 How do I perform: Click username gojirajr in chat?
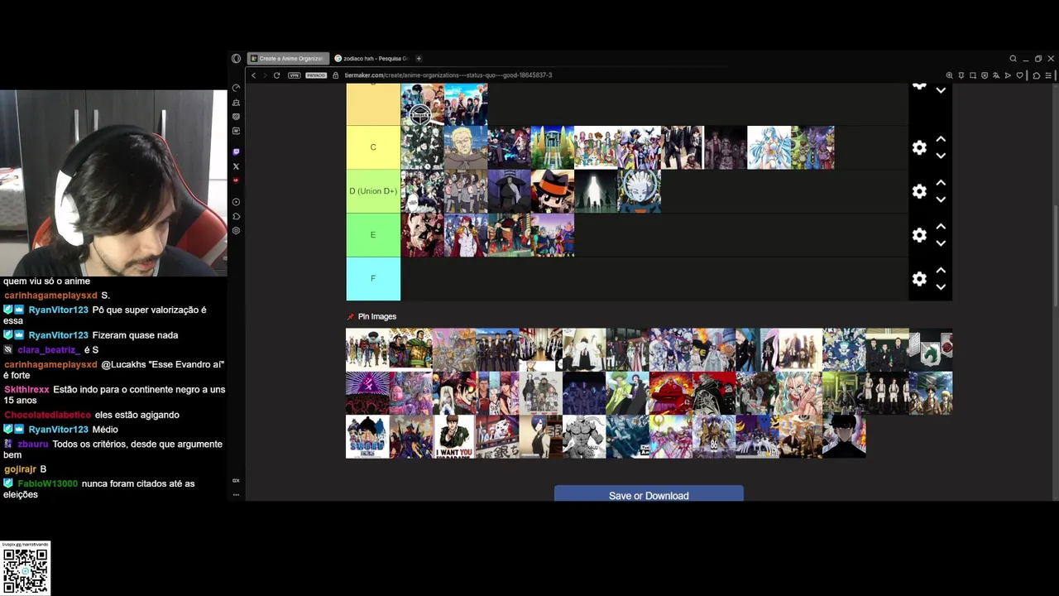(20, 469)
